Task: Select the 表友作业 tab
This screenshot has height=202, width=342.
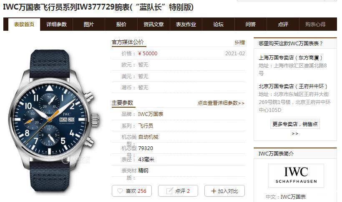Action: [186, 25]
